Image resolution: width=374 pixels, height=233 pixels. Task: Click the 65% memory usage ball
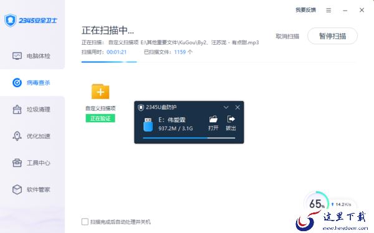click(x=317, y=204)
